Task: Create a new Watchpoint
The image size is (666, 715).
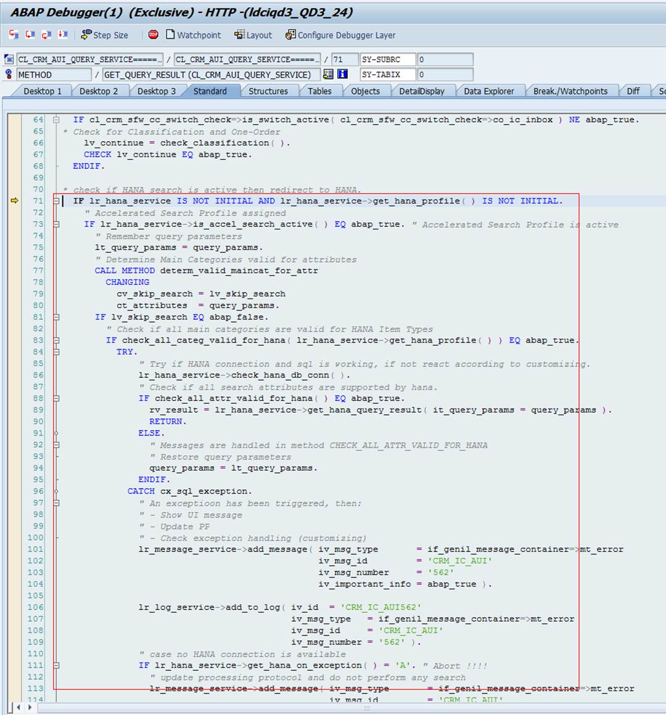Action: tap(192, 35)
